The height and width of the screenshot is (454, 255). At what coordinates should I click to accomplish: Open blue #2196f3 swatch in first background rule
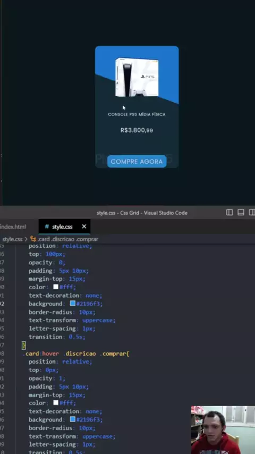tap(73, 304)
